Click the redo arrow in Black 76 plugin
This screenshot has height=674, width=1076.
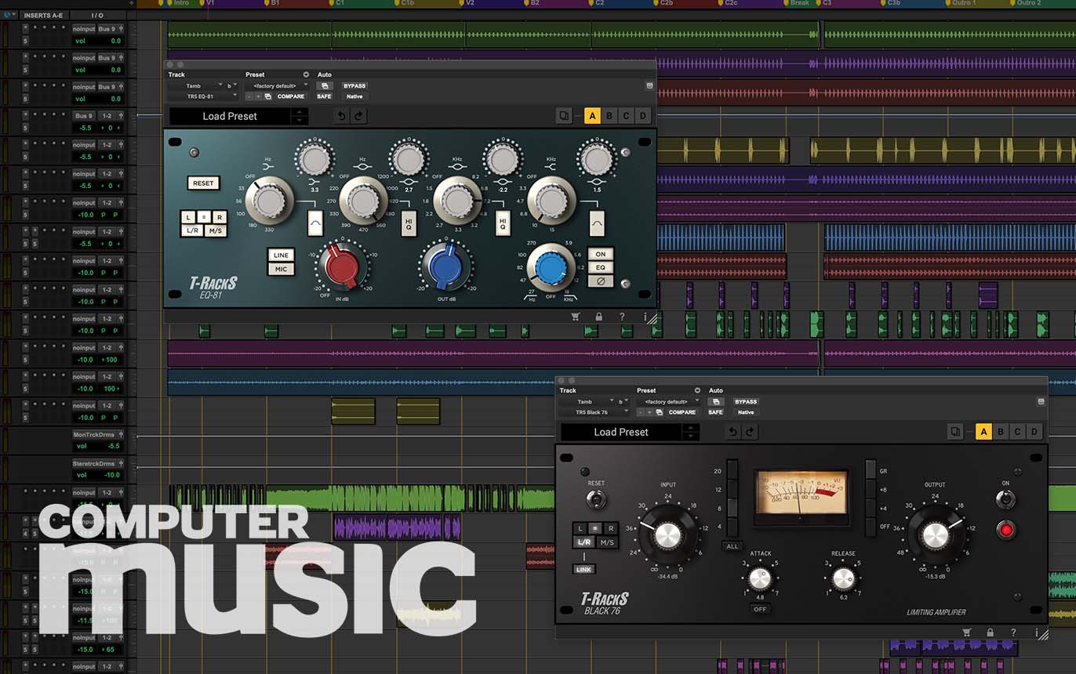tap(750, 432)
